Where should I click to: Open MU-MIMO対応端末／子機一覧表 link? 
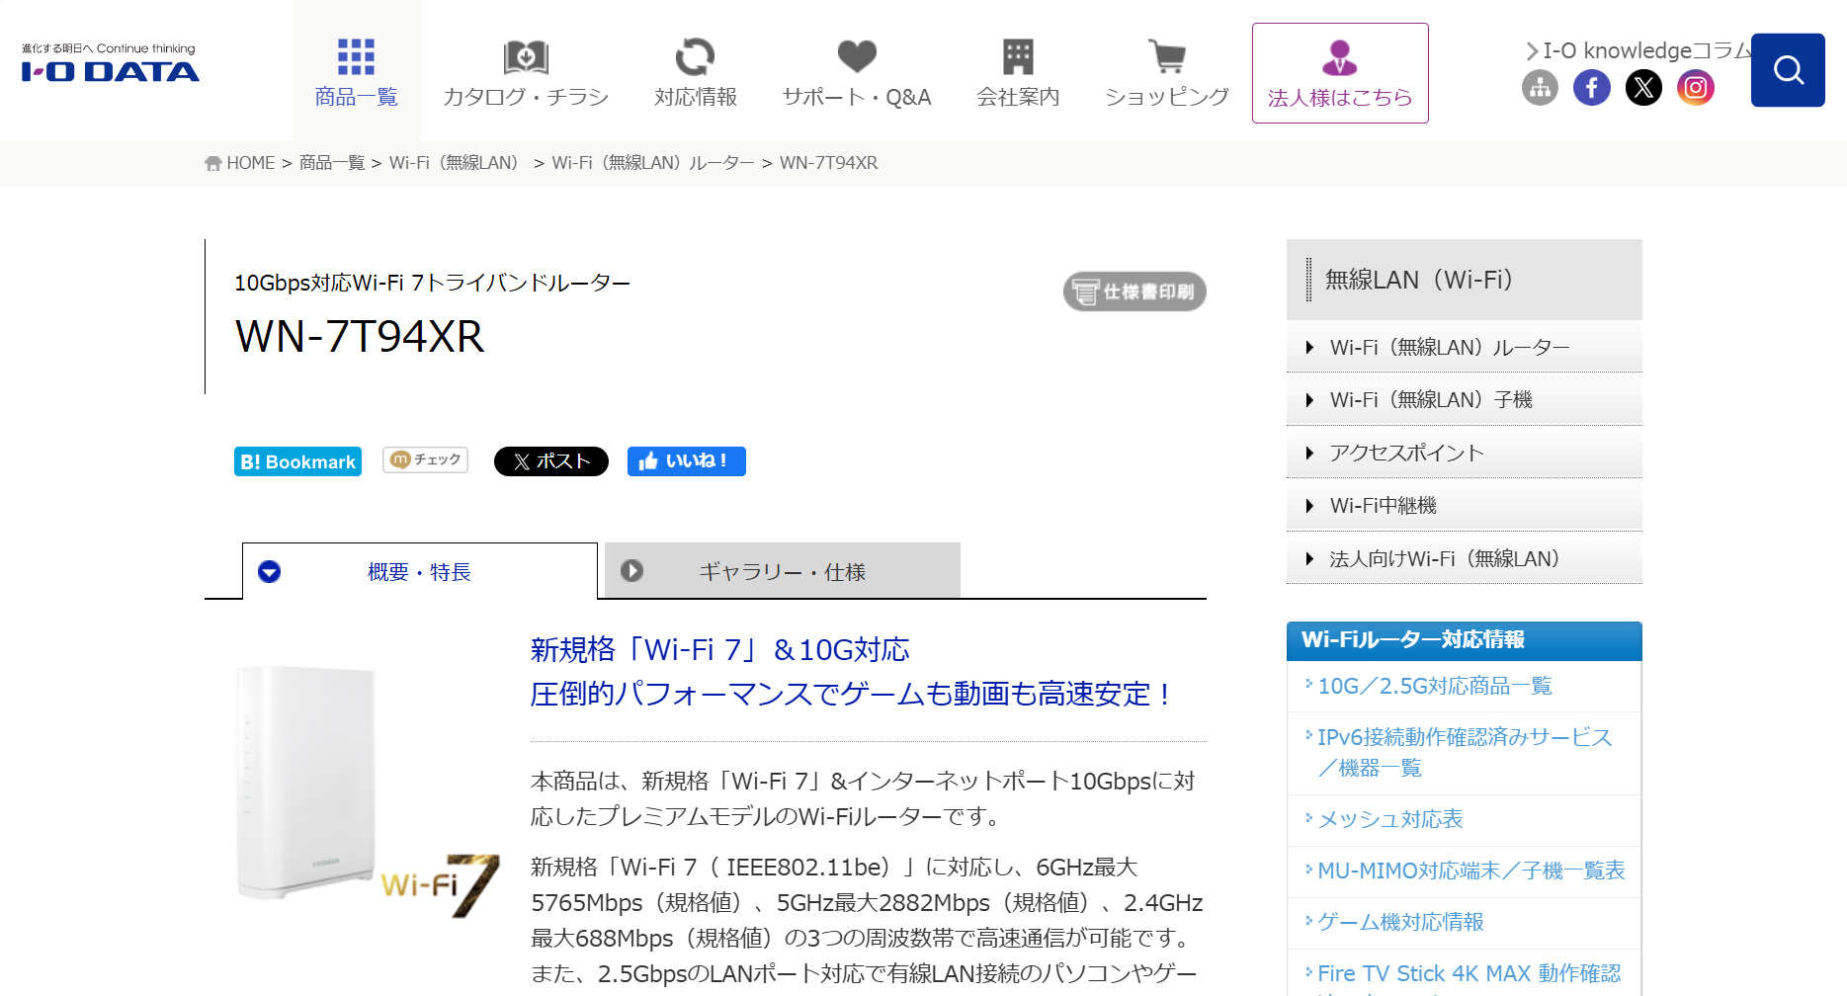pos(1471,871)
